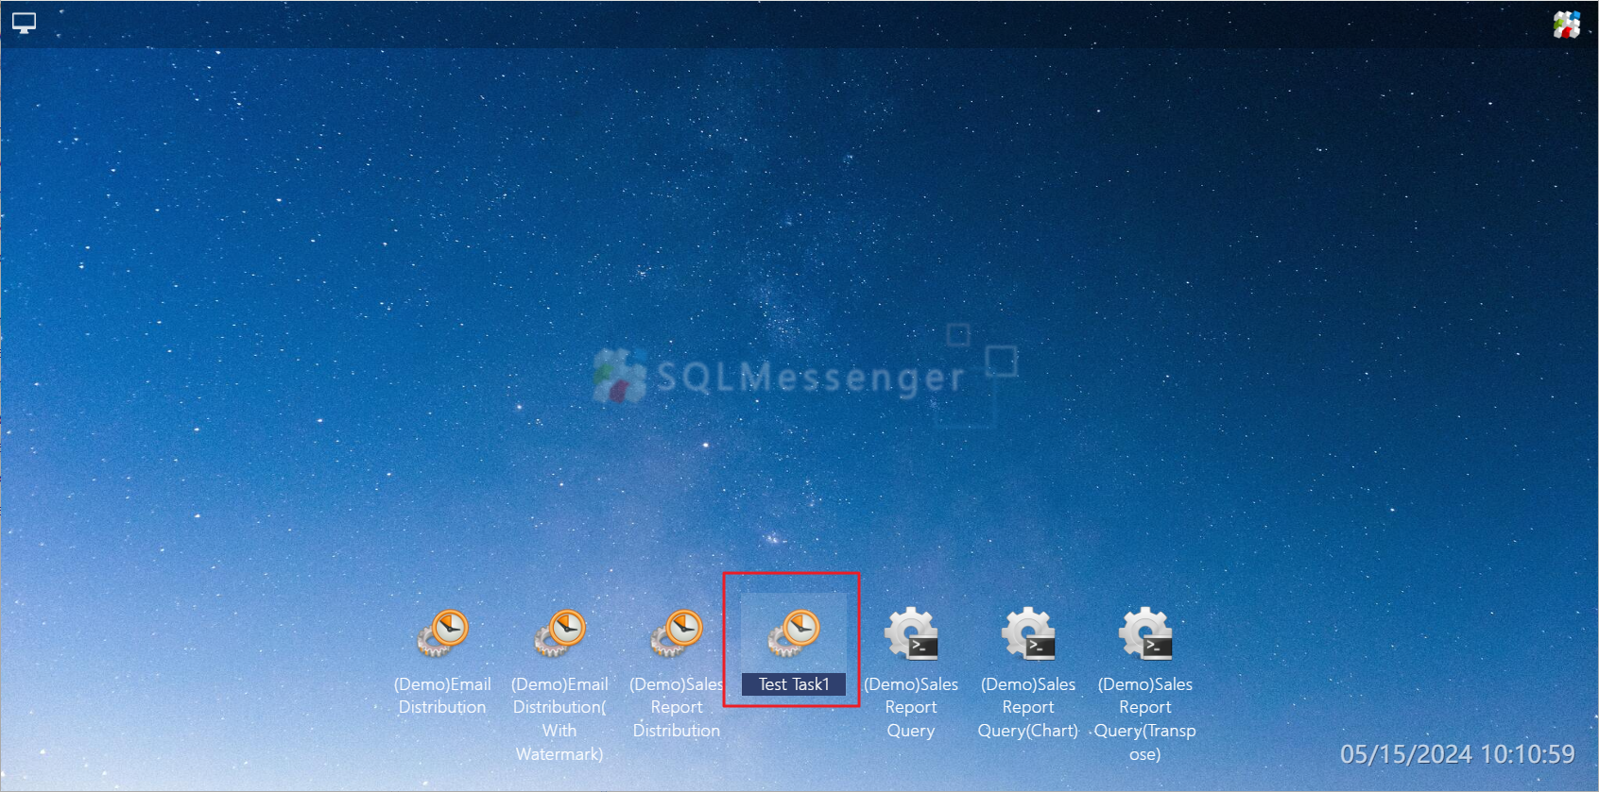Click the "(Demo)Sales Report Query(Chart)" label text
The width and height of the screenshot is (1599, 792).
click(1028, 707)
